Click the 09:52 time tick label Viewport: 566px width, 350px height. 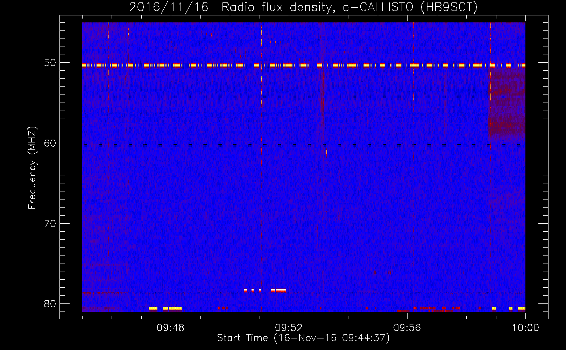289,328
